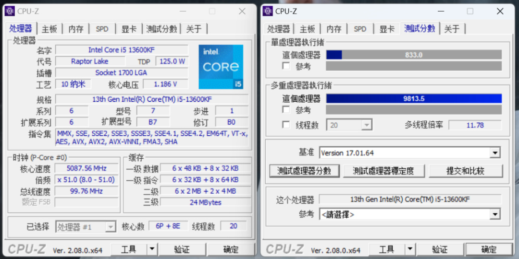519x259 pixels.
Task: Click 确定 button in the right window
Action: point(489,249)
